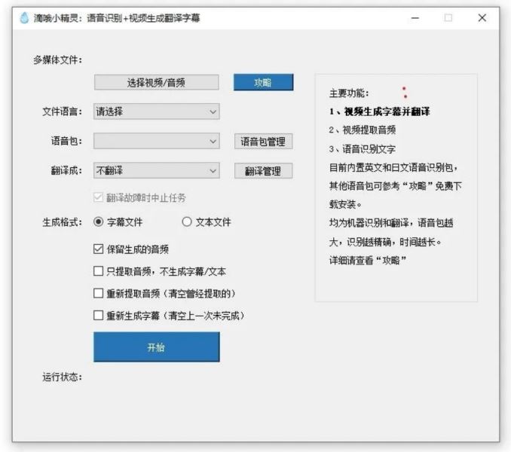Uncheck the 保留生成的音频 checkbox

pos(98,249)
